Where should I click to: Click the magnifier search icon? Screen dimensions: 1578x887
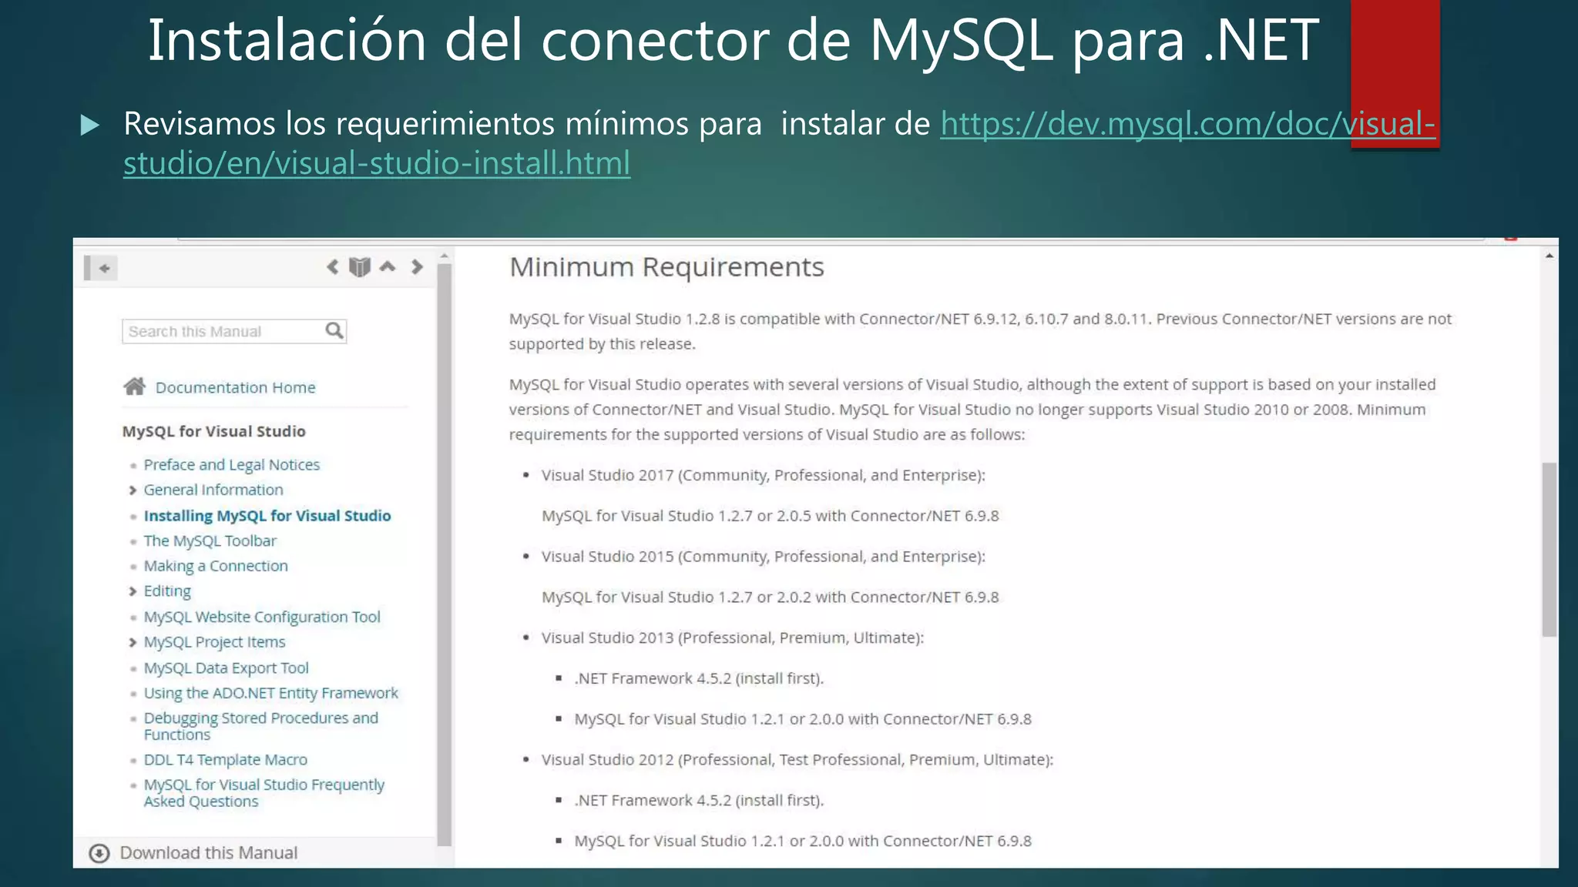click(x=334, y=331)
